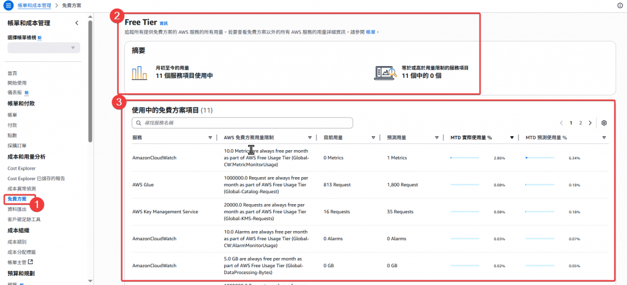
Task: Click the sidebar vertical scrollbar
Action: [x=91, y=80]
